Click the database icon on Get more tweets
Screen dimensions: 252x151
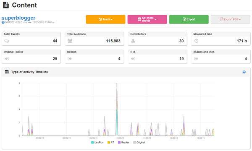click(x=139, y=19)
